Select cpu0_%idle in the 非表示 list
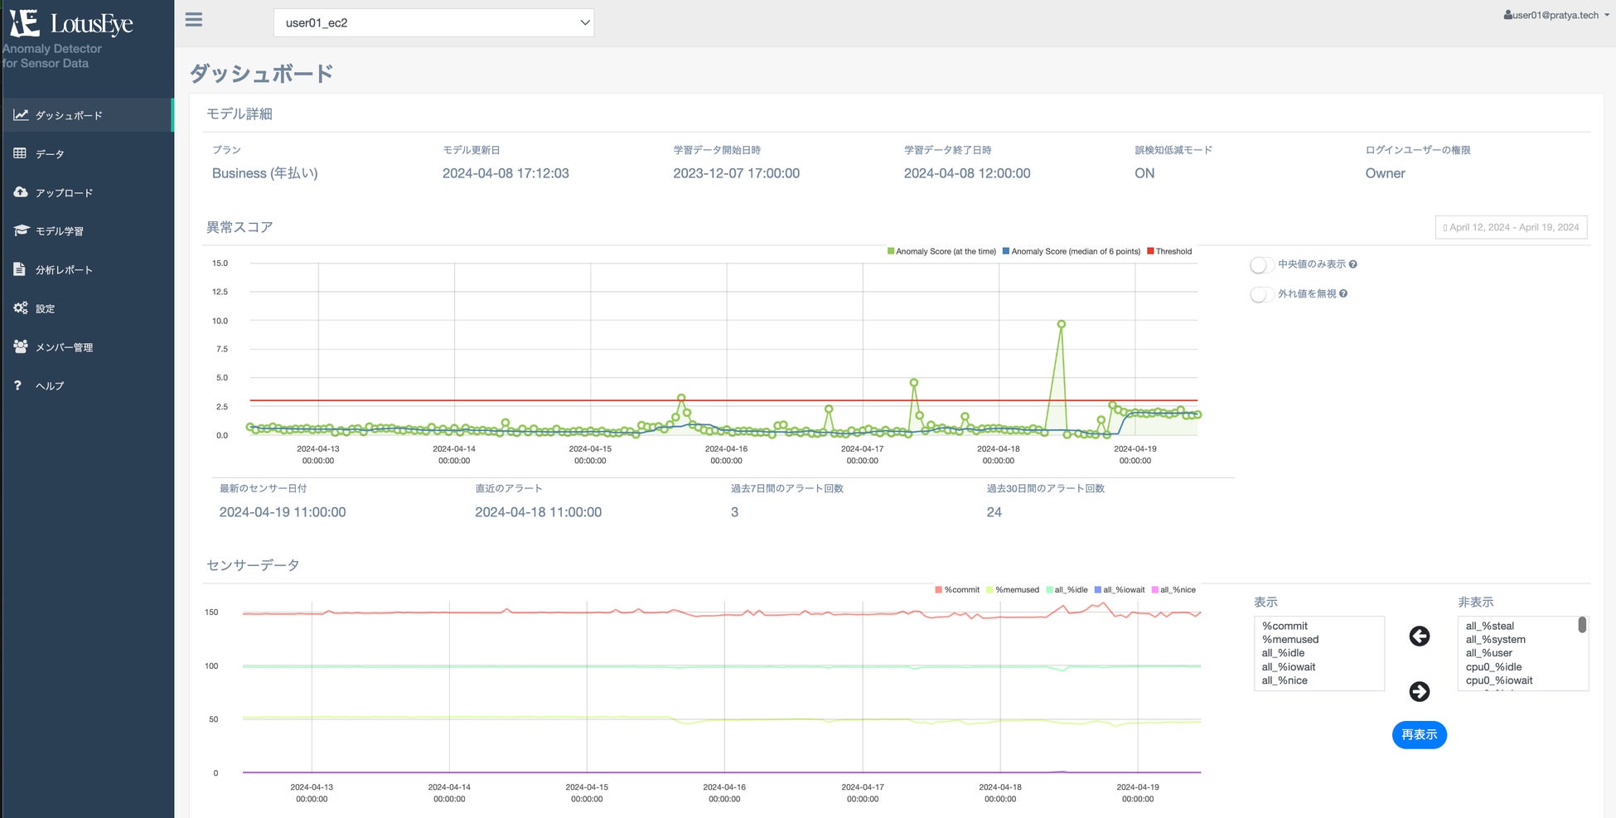1616x818 pixels. (x=1518, y=666)
